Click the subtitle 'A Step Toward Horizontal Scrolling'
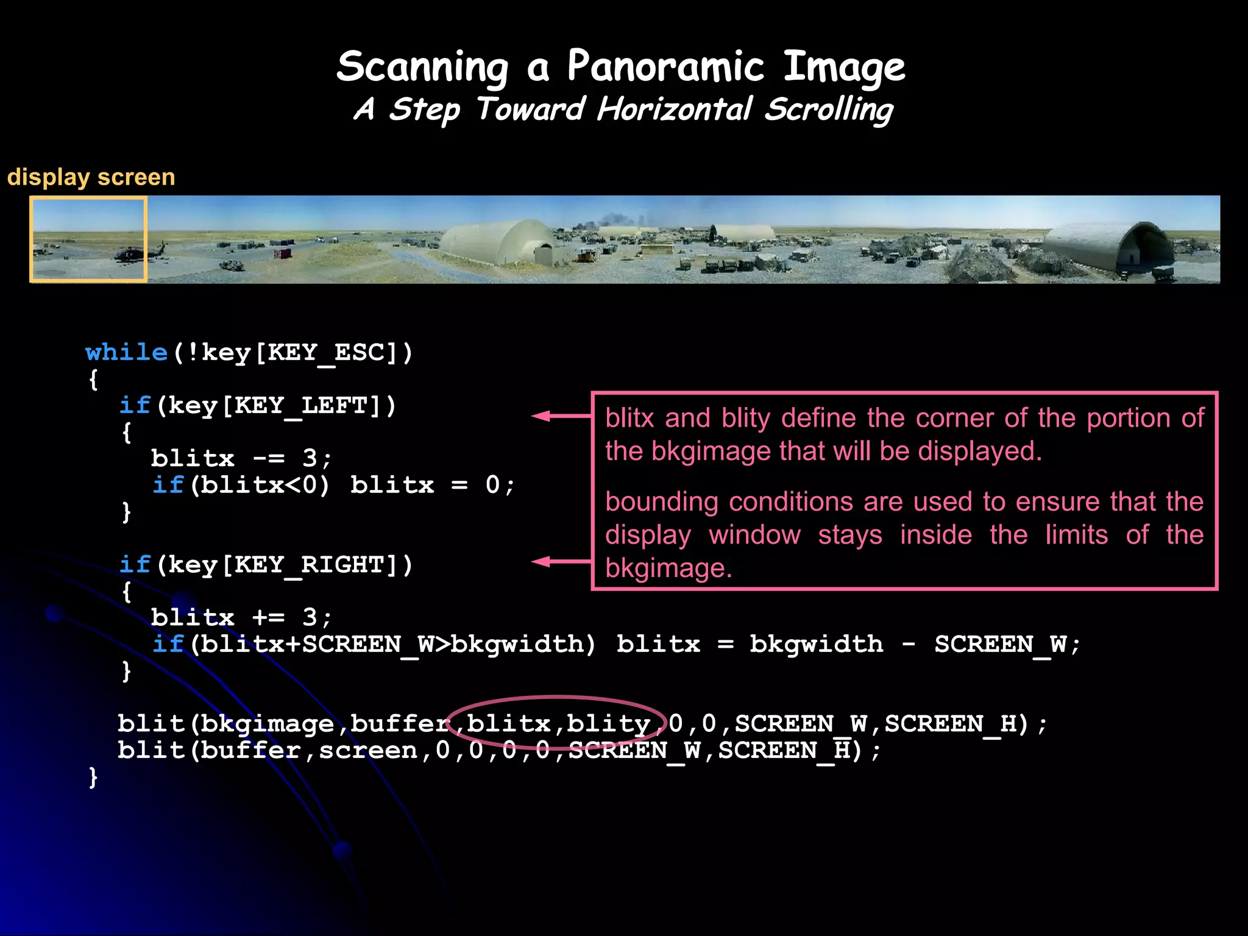This screenshot has width=1248, height=936. tap(623, 110)
